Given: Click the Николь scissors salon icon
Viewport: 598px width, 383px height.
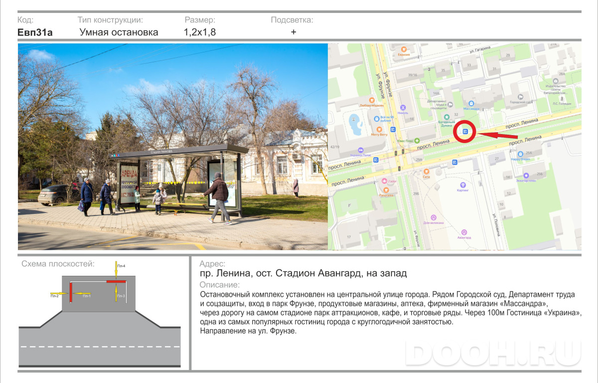Looking at the screenshot, I should [x=403, y=107].
